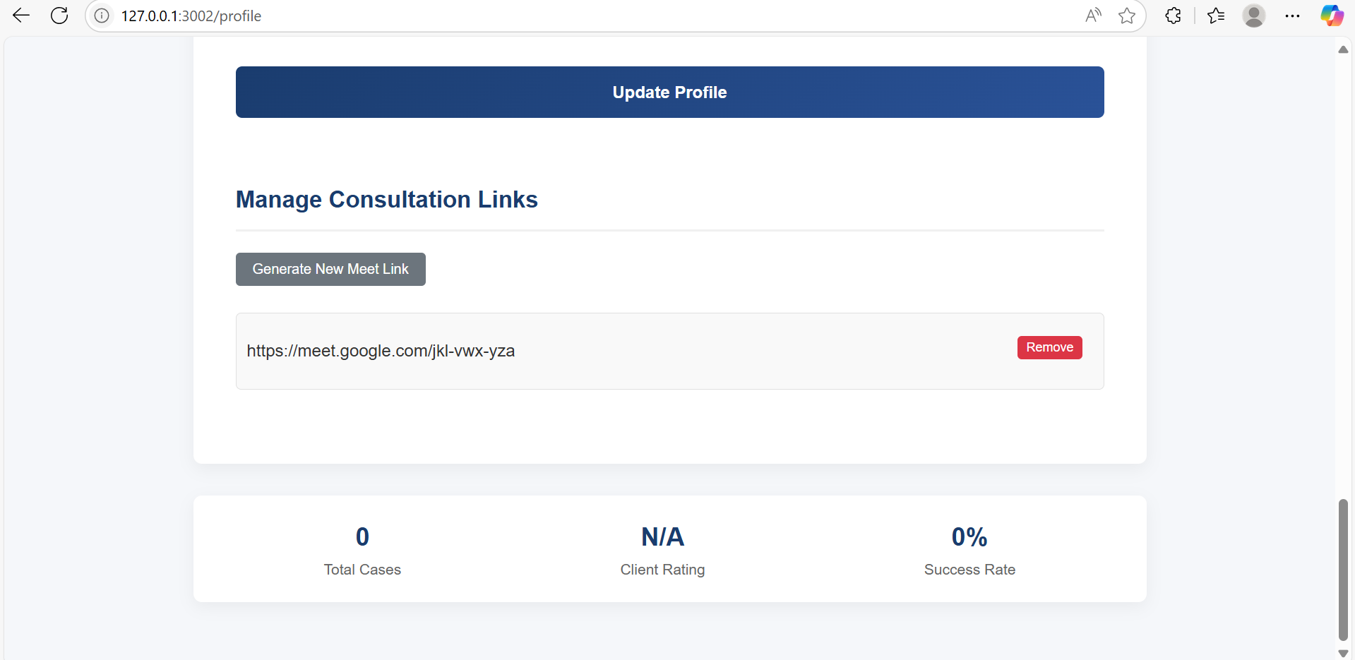
Task: Open the Read aloud icon
Action: [x=1093, y=16]
